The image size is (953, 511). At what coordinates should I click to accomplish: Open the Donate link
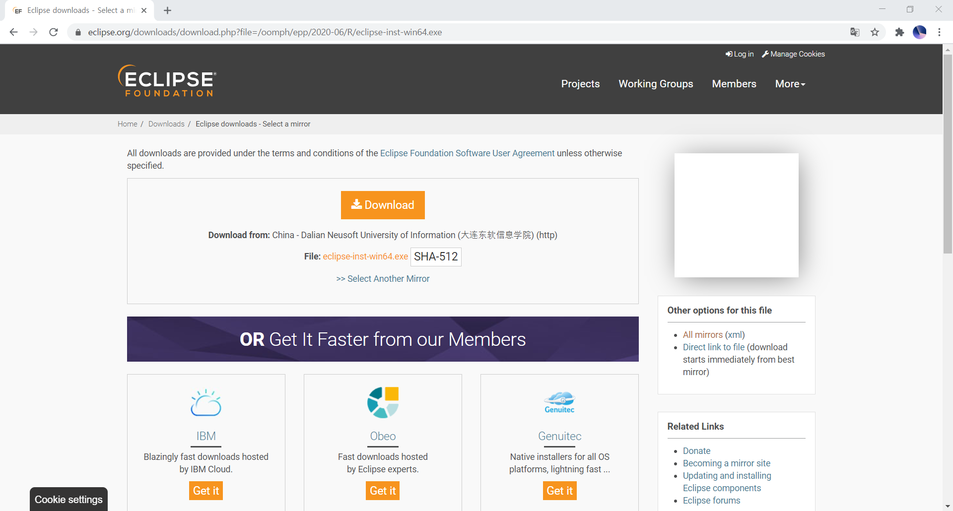click(x=696, y=451)
